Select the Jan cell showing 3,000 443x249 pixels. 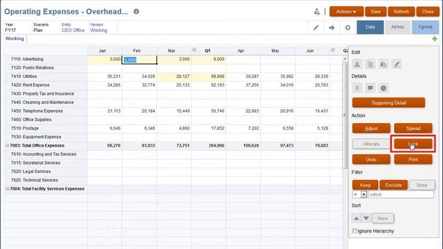[x=105, y=59]
